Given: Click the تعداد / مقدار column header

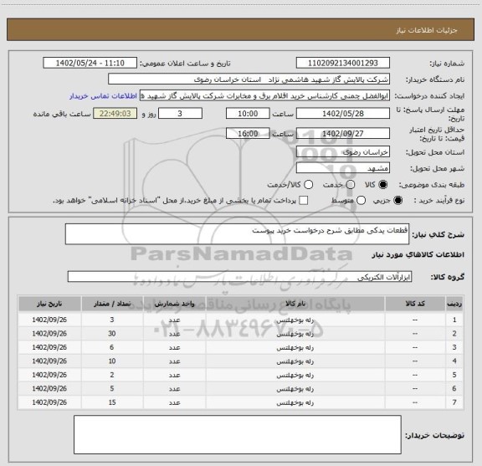Looking at the screenshot, I should 112,304.
